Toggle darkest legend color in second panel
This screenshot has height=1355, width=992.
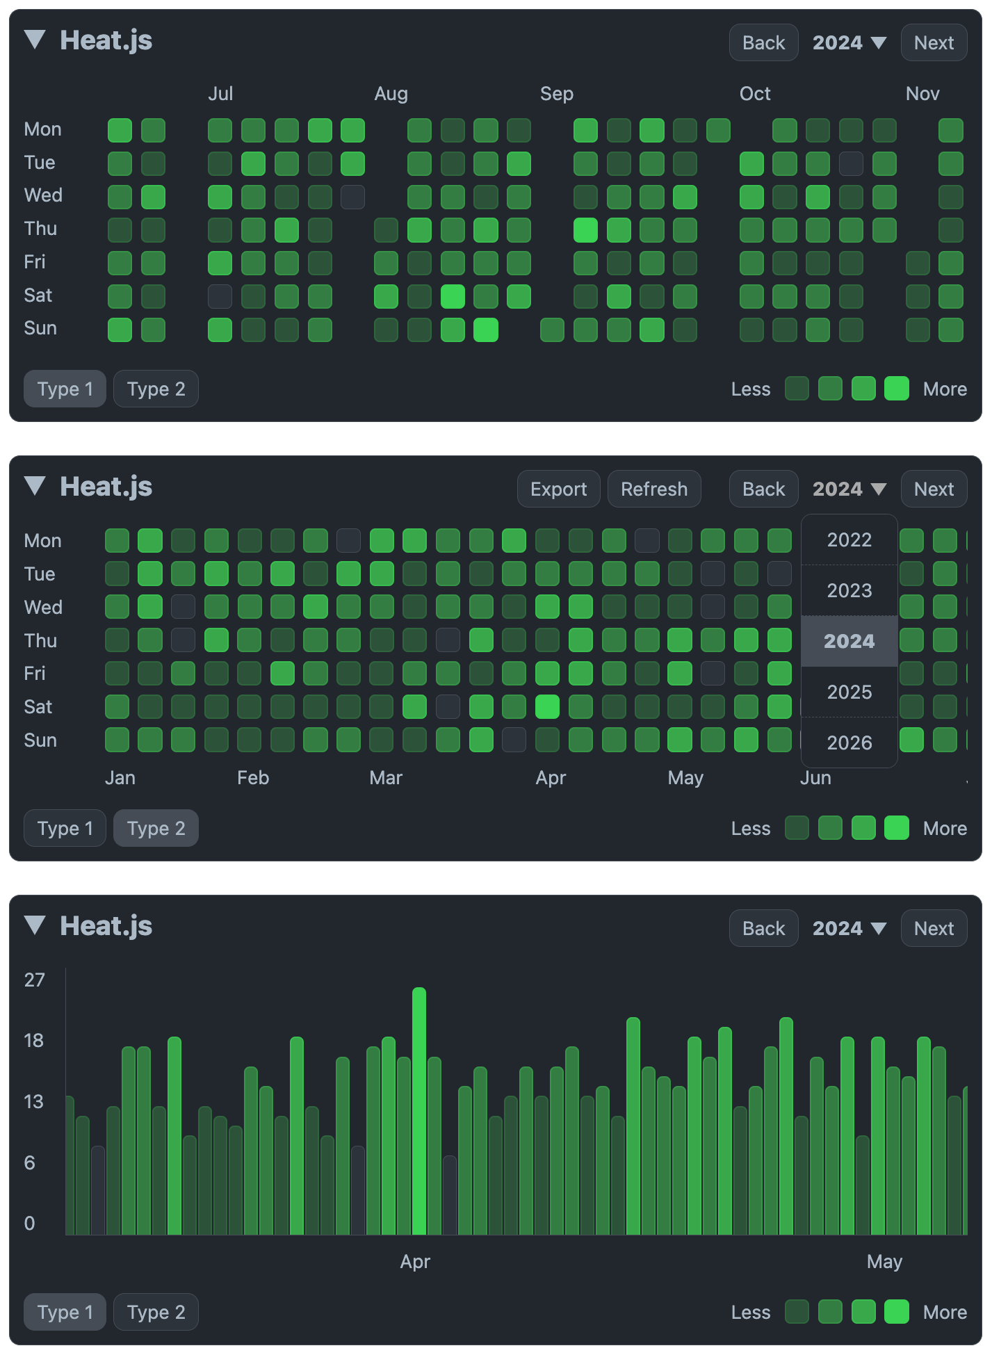797,828
